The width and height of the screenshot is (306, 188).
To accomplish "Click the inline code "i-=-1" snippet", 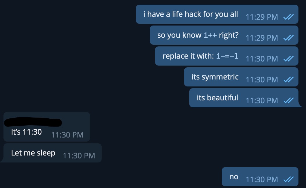I will [x=227, y=56].
